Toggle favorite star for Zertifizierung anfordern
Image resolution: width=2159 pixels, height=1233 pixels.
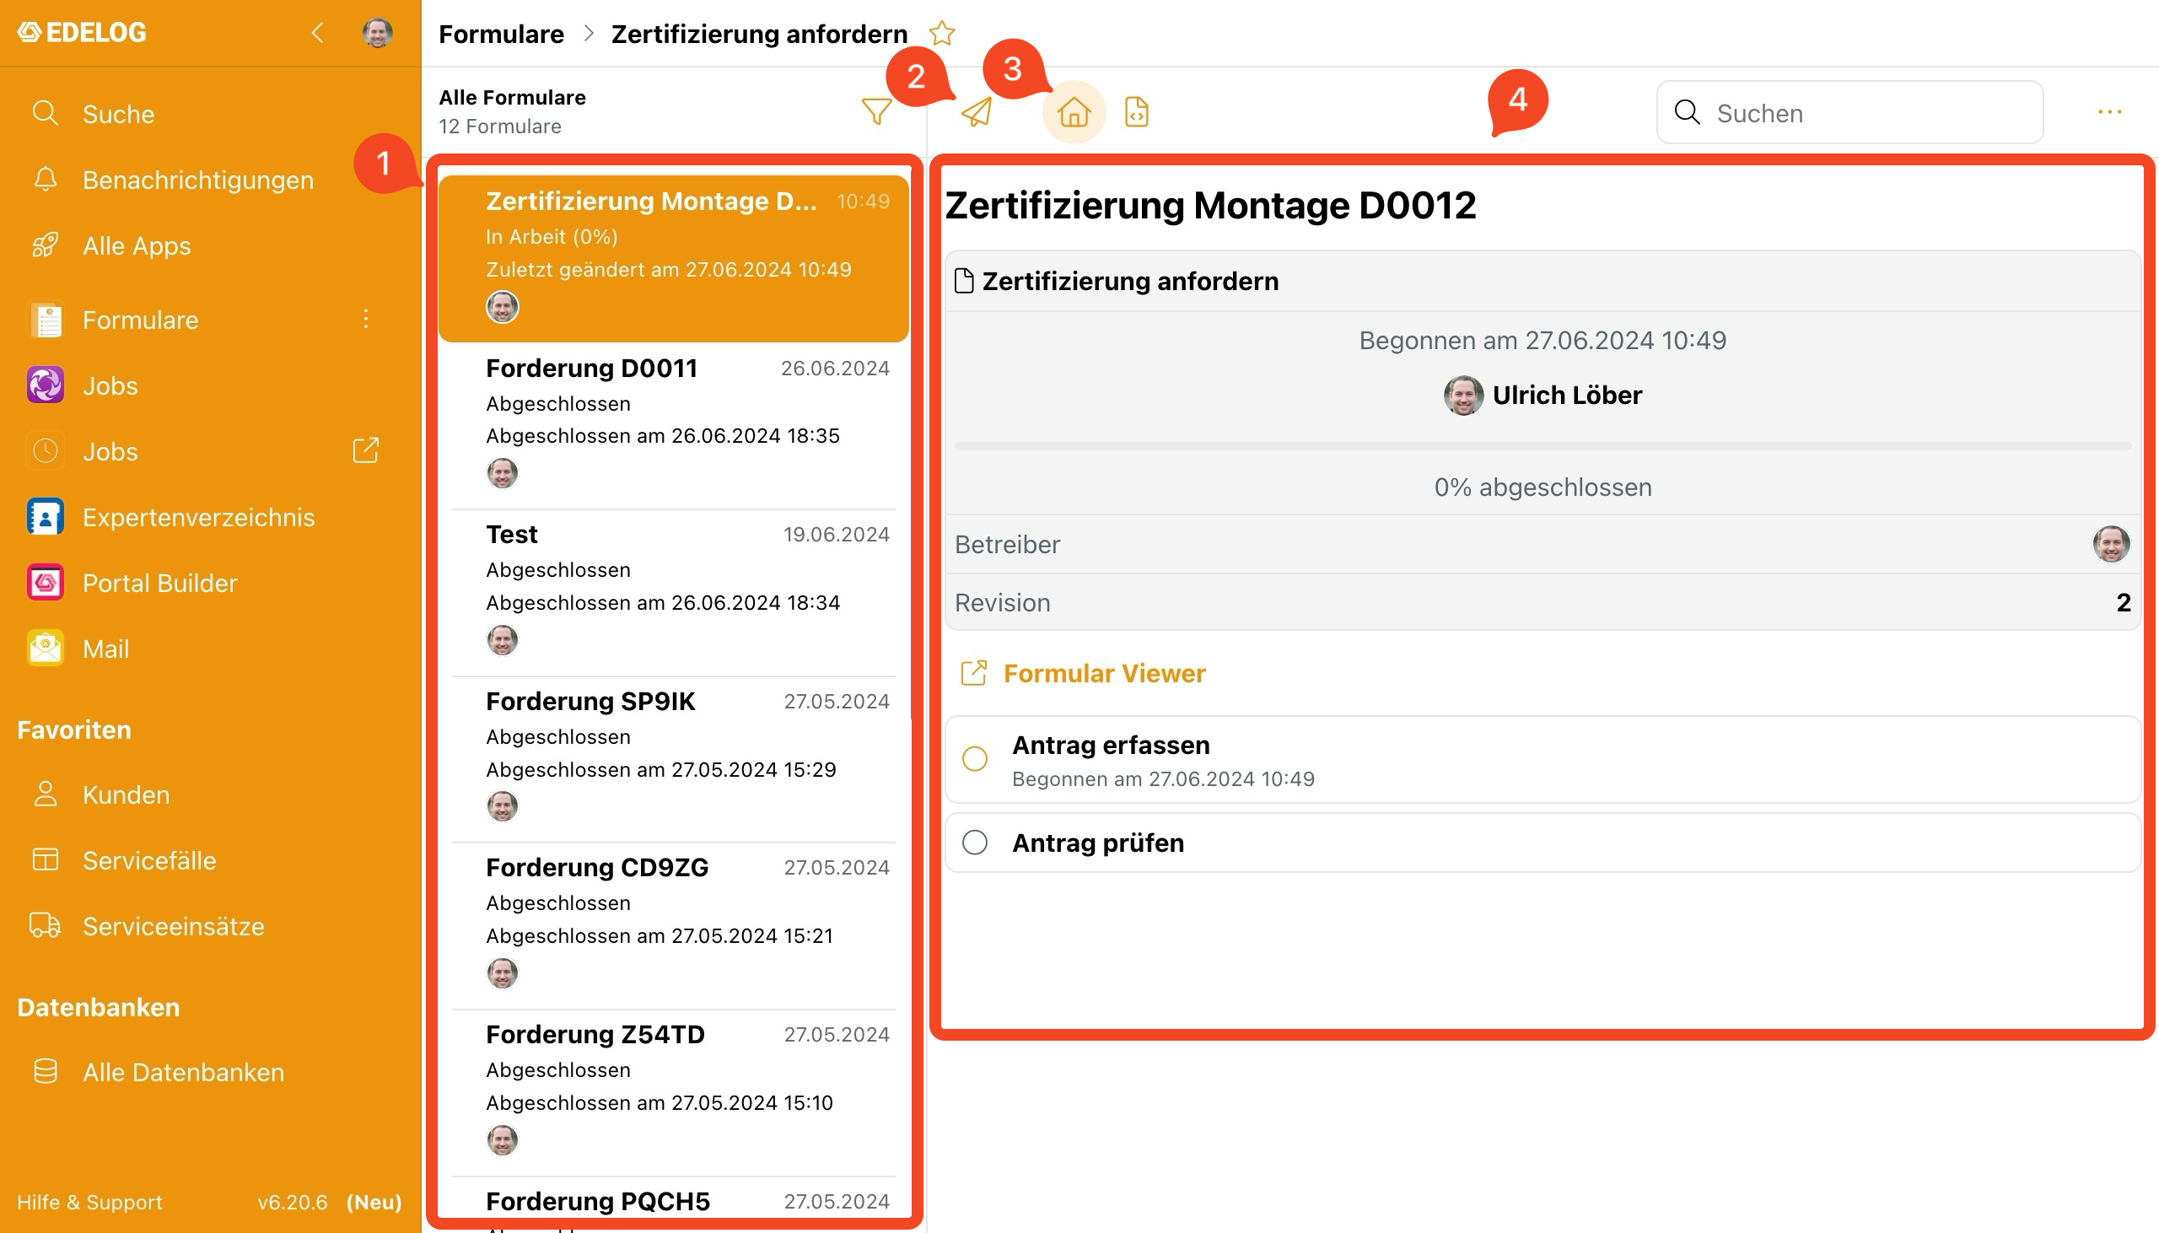click(941, 34)
